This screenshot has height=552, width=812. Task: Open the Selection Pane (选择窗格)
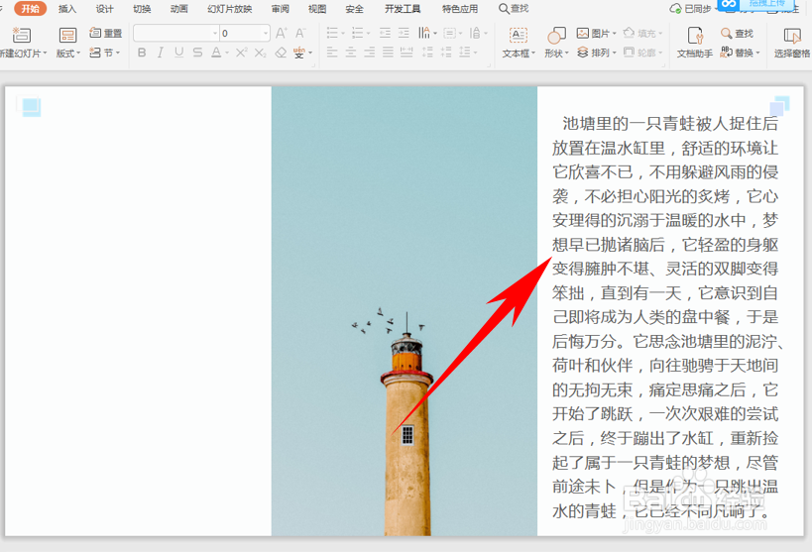click(792, 43)
